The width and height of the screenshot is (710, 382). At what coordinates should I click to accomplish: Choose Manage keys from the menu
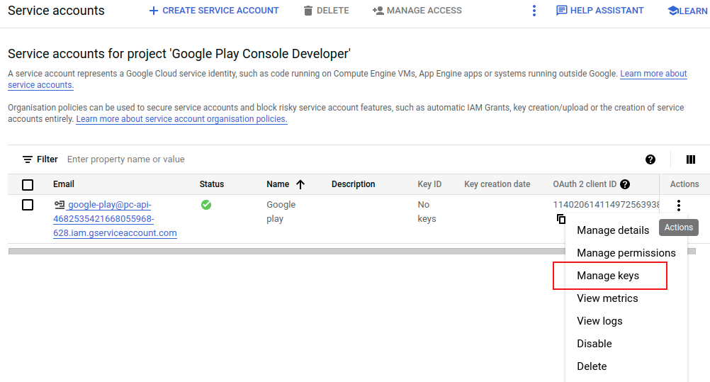[626, 276]
